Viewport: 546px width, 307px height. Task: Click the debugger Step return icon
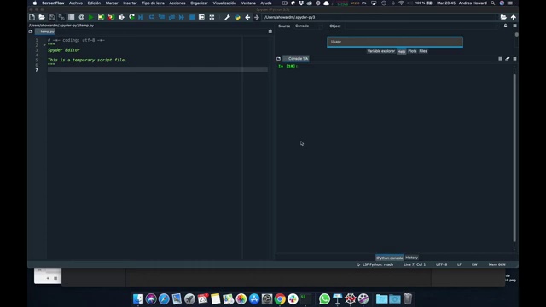coord(171,17)
